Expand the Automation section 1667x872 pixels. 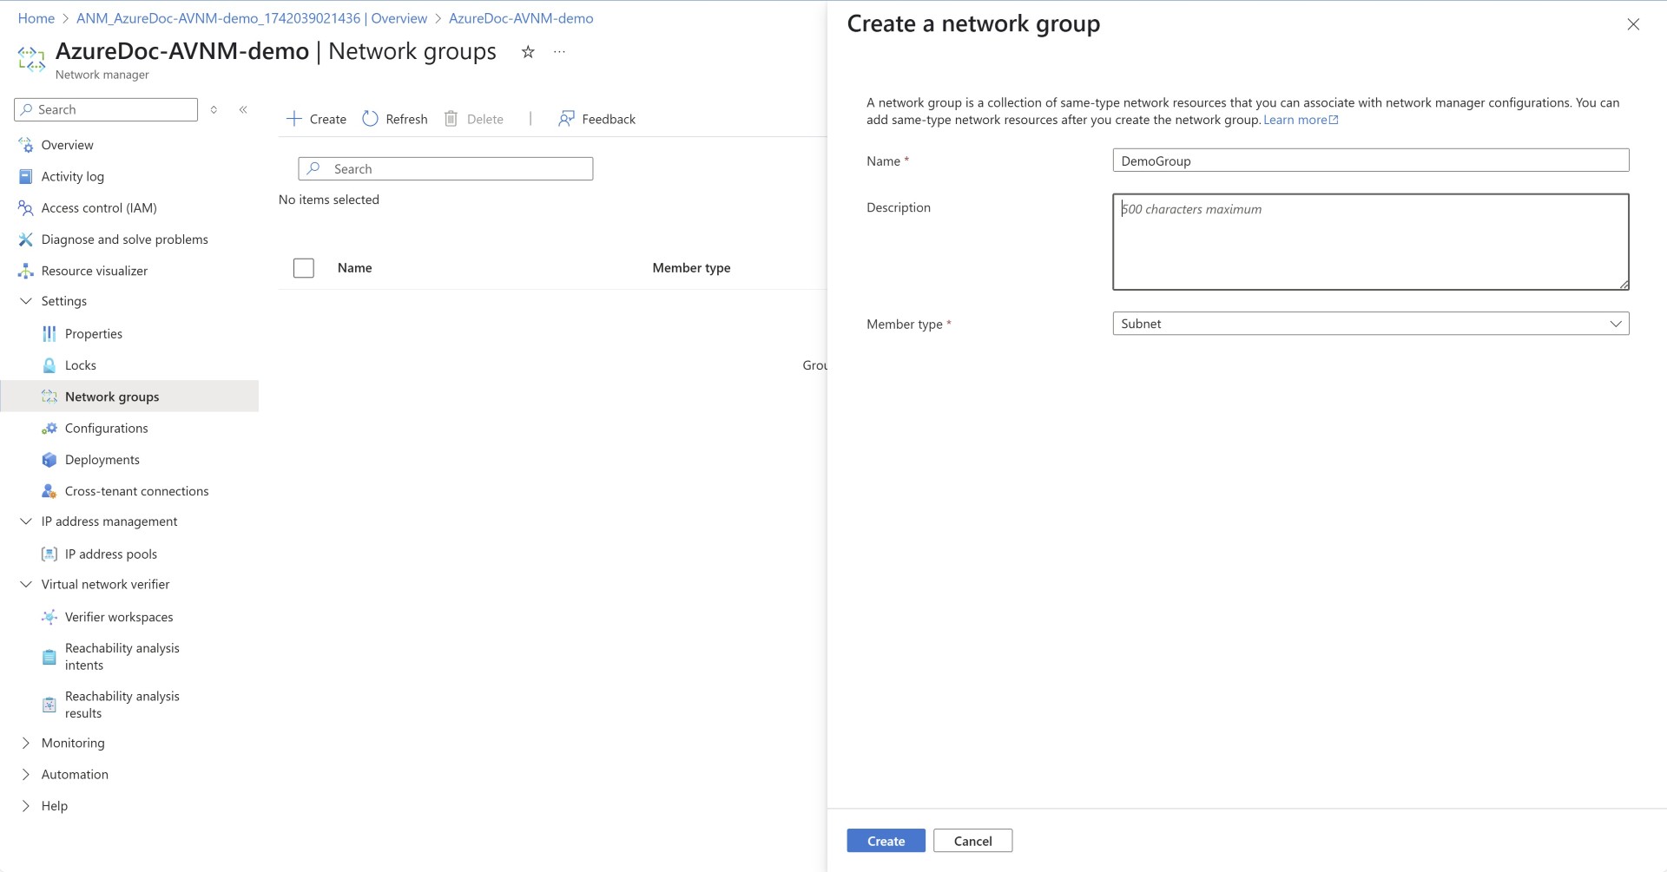pyautogui.click(x=25, y=774)
